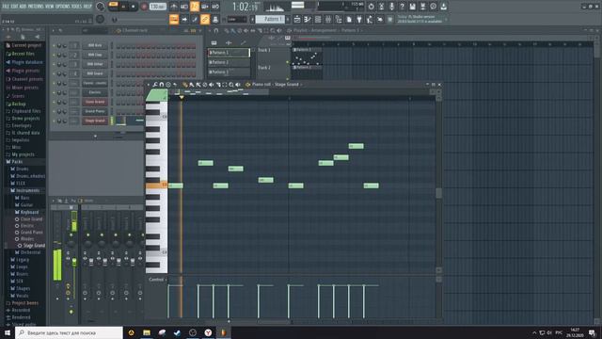This screenshot has height=339, width=602.
Task: Mute the 808 Clap channel LED
Action: (x=55, y=55)
